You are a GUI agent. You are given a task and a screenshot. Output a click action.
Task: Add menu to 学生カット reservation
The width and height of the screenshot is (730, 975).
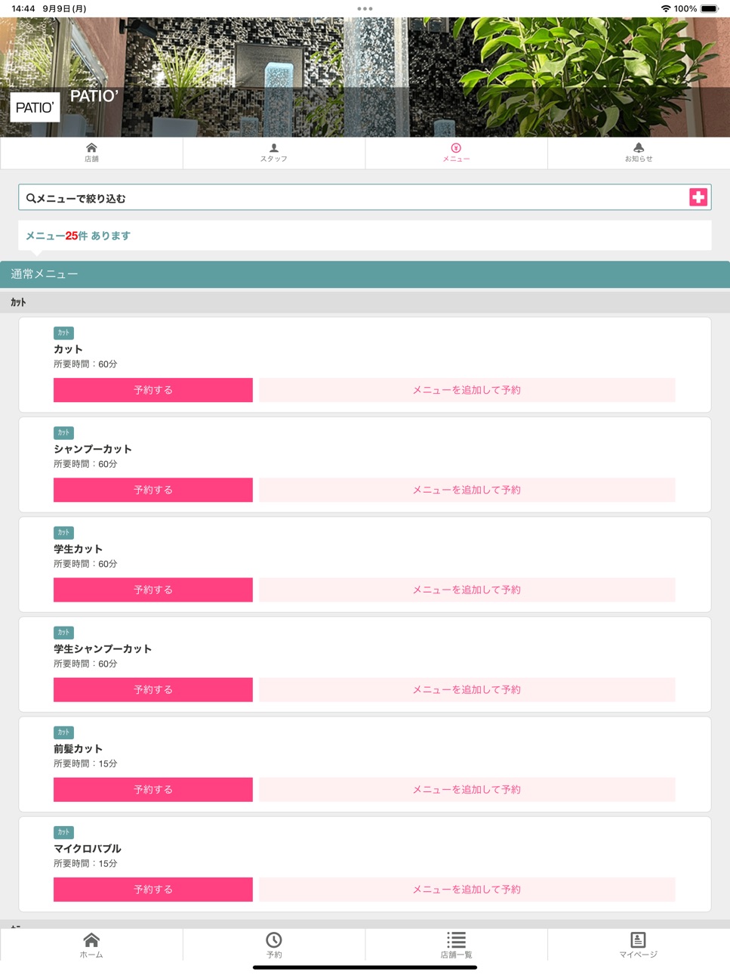tap(467, 590)
